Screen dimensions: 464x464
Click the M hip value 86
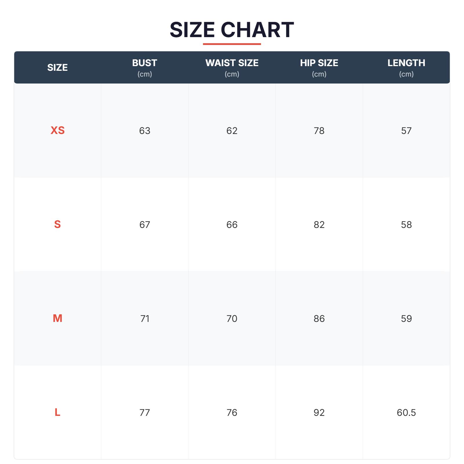(x=319, y=319)
